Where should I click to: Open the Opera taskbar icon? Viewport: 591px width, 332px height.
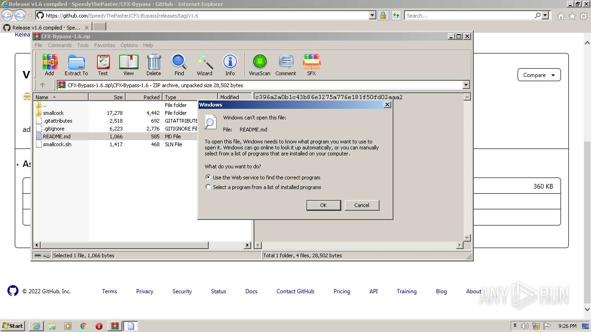[x=99, y=326]
